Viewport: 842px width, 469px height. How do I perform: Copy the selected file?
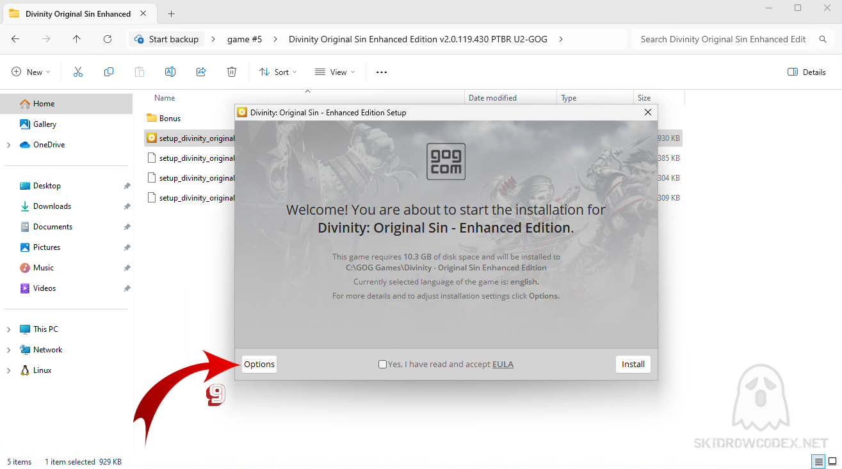click(109, 72)
